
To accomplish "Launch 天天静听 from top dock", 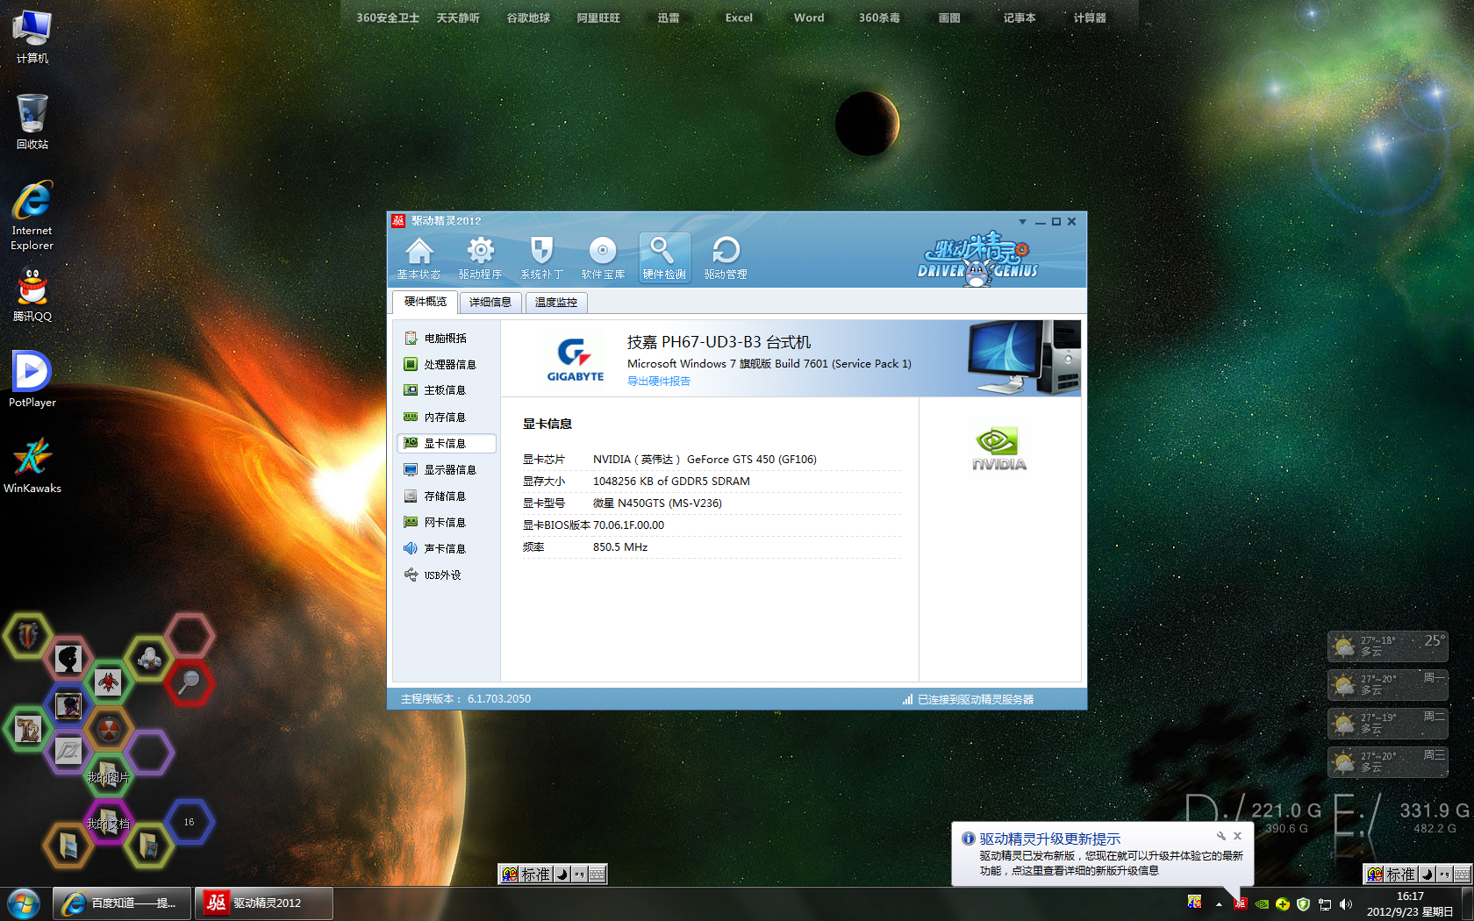I will (x=458, y=18).
